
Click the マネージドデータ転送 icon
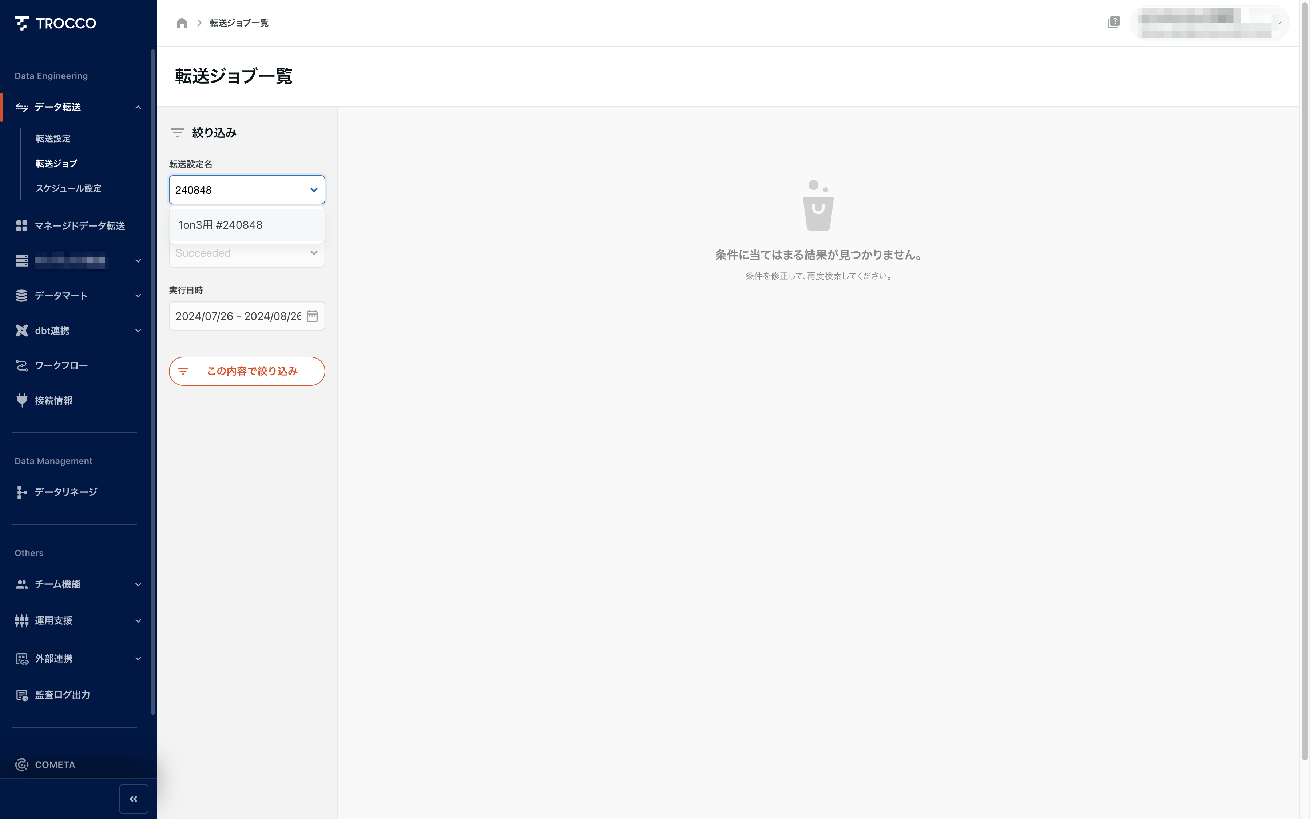[x=21, y=225]
